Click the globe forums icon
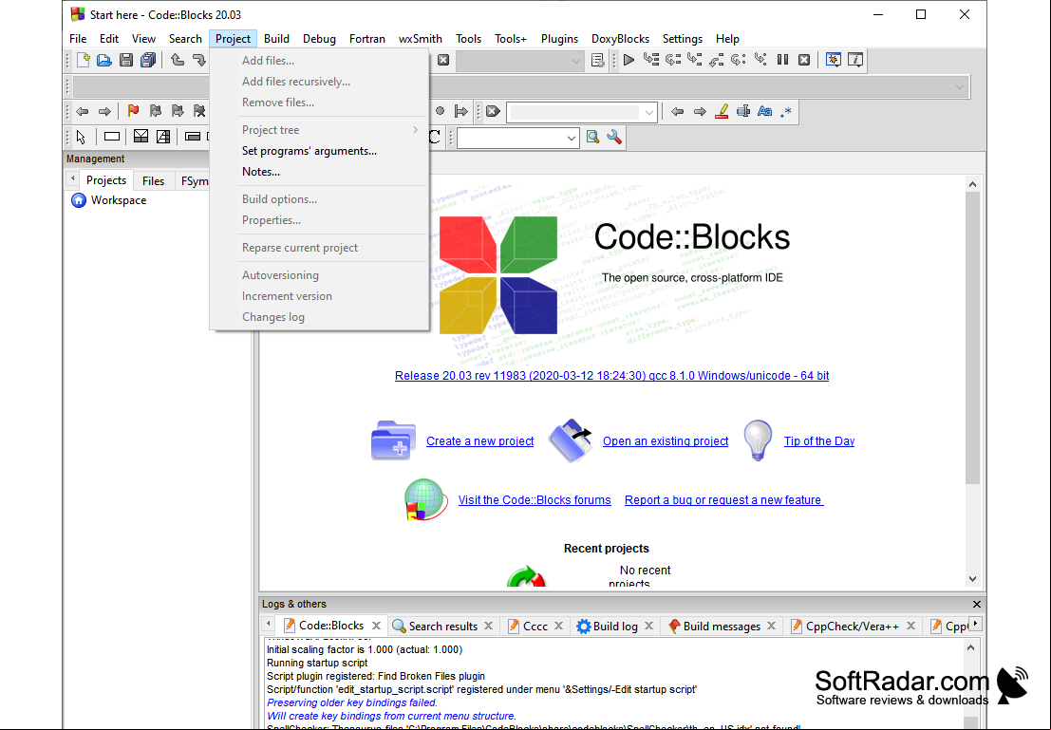This screenshot has height=730, width=1051. point(425,499)
